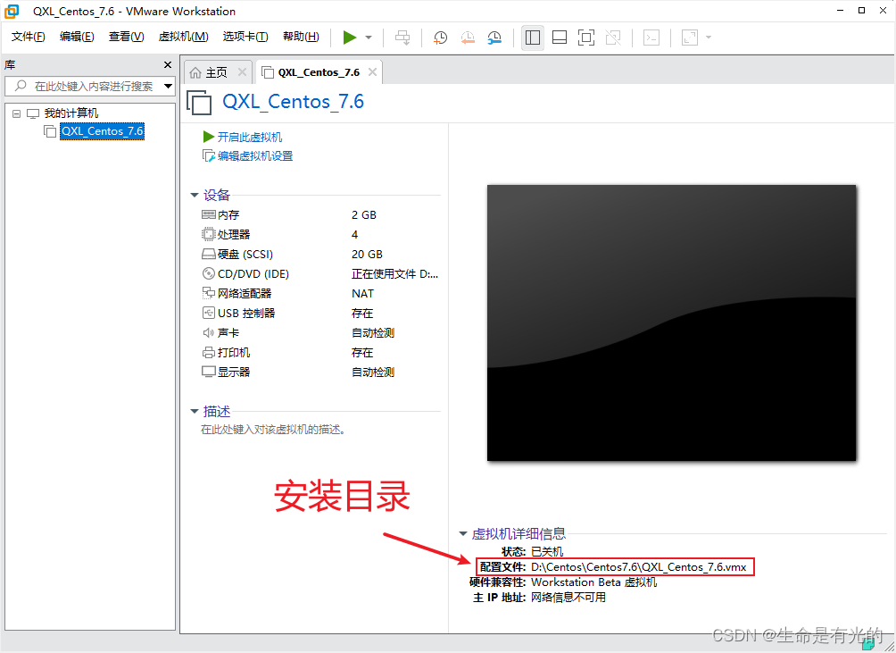Click the stretch guest display icon
Screen dimensions: 896x653
click(690, 38)
